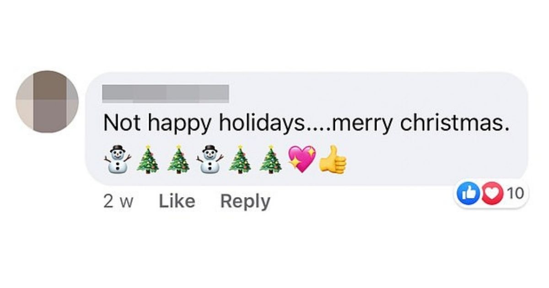Click the first snowman emoji
Screen dimensions: 549x288
click(x=118, y=159)
